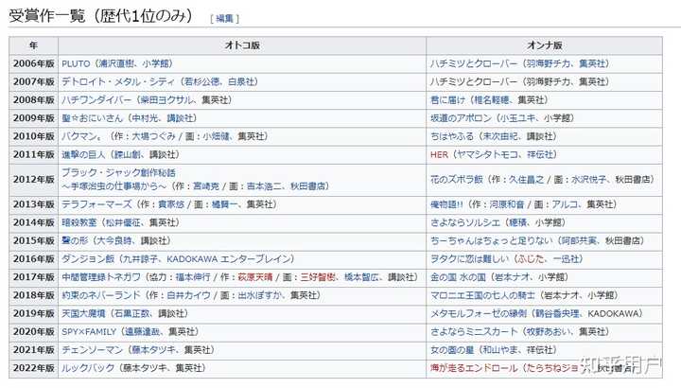Click the オトコ版 column header
The image size is (681, 388).
(x=242, y=45)
